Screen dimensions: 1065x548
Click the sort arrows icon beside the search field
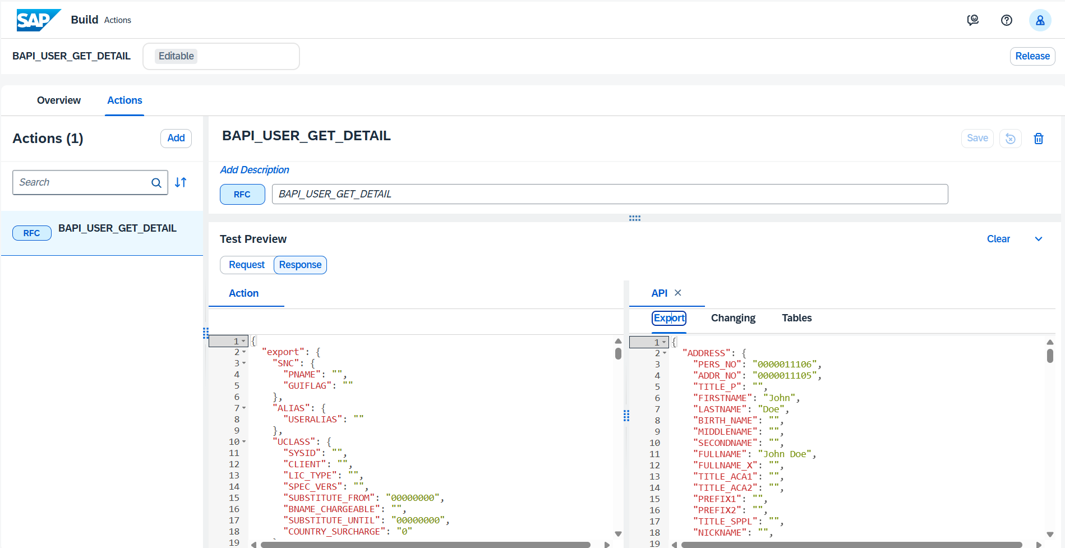[180, 182]
